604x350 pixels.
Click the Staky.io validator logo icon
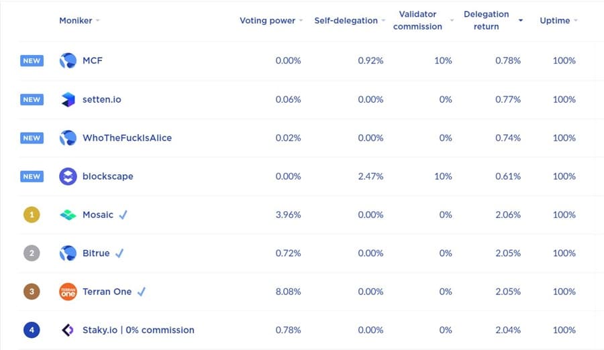tap(68, 331)
